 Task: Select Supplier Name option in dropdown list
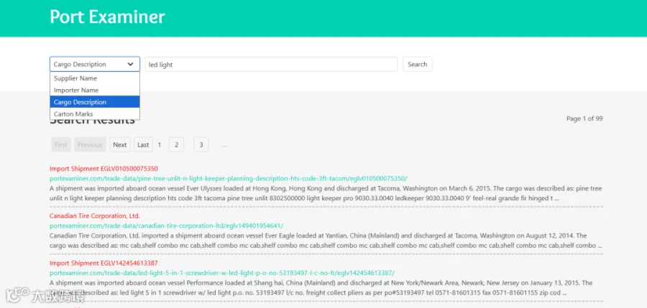pyautogui.click(x=94, y=78)
